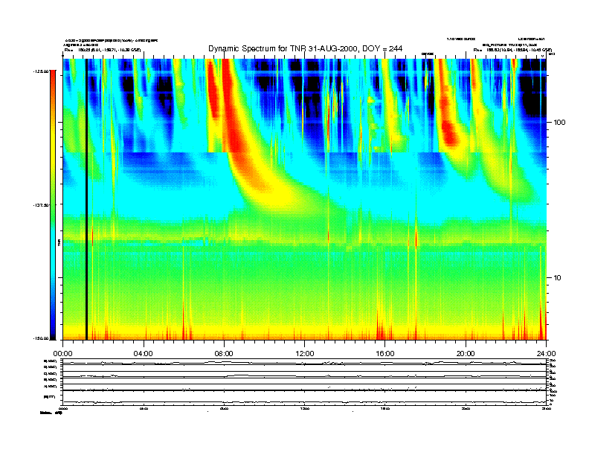Click the 08:00 time axis label
589x455 pixels.
pos(224,354)
